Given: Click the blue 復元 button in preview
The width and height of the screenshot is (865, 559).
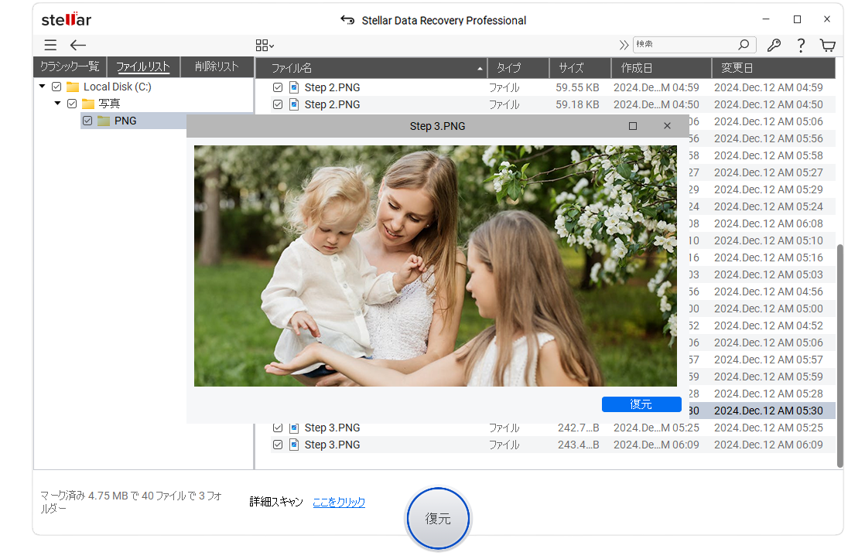Looking at the screenshot, I should click(641, 404).
